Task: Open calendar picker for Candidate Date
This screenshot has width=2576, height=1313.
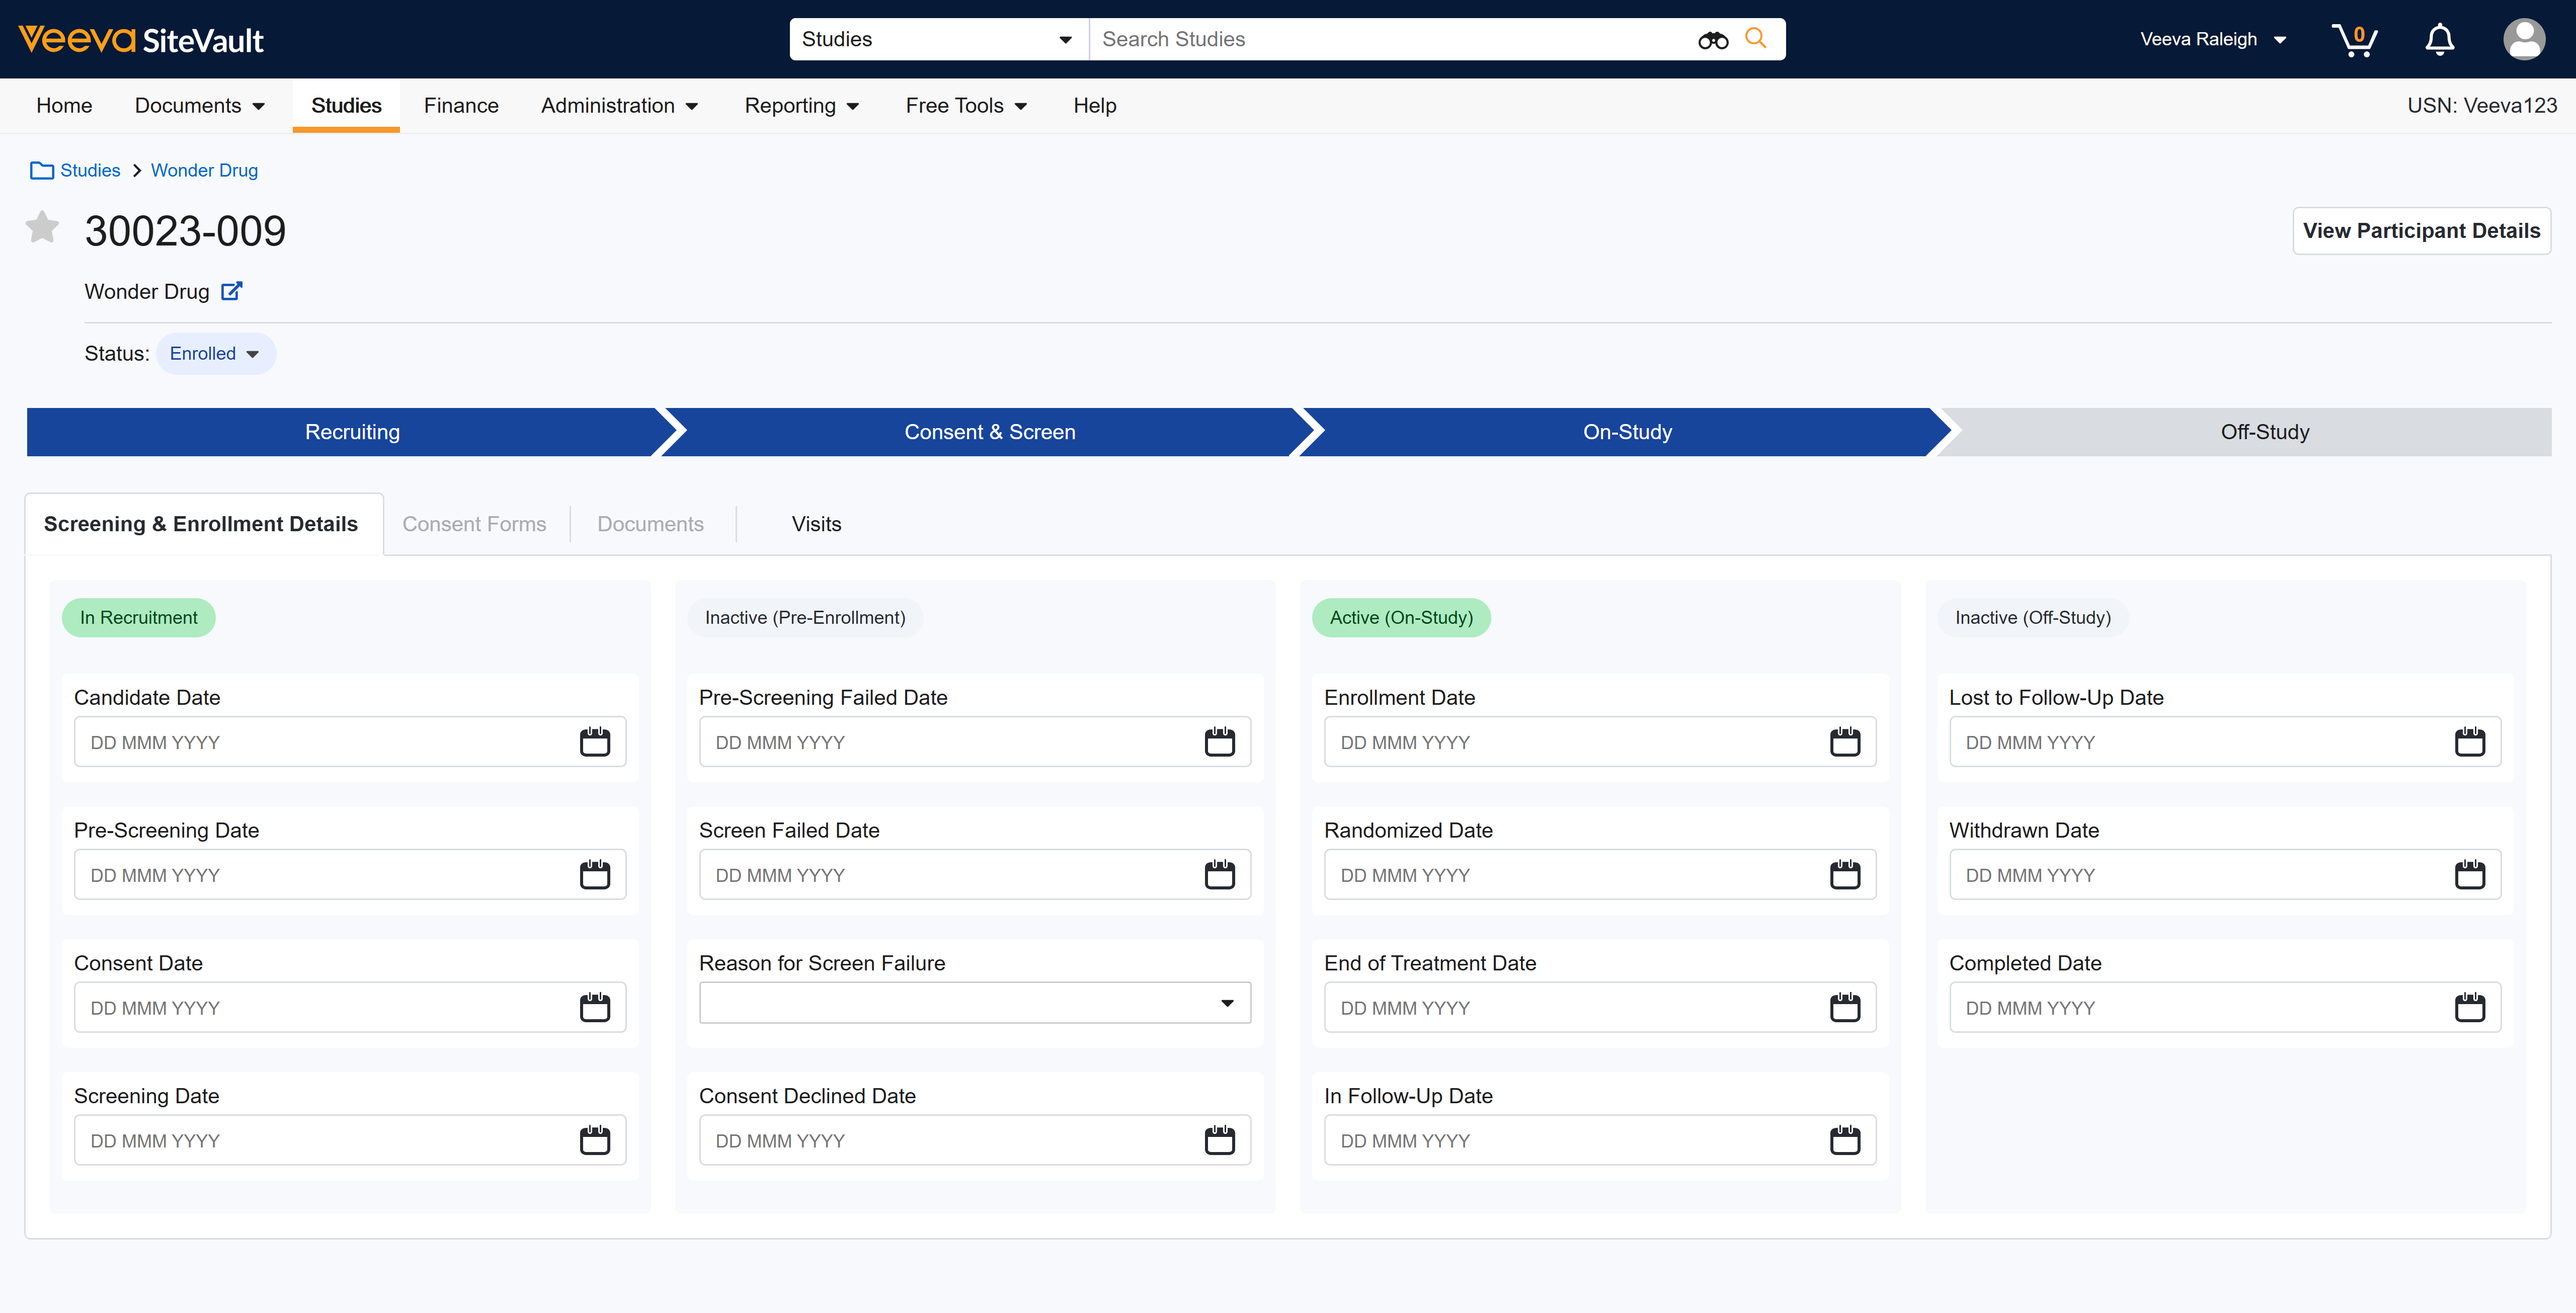Action: [594, 742]
